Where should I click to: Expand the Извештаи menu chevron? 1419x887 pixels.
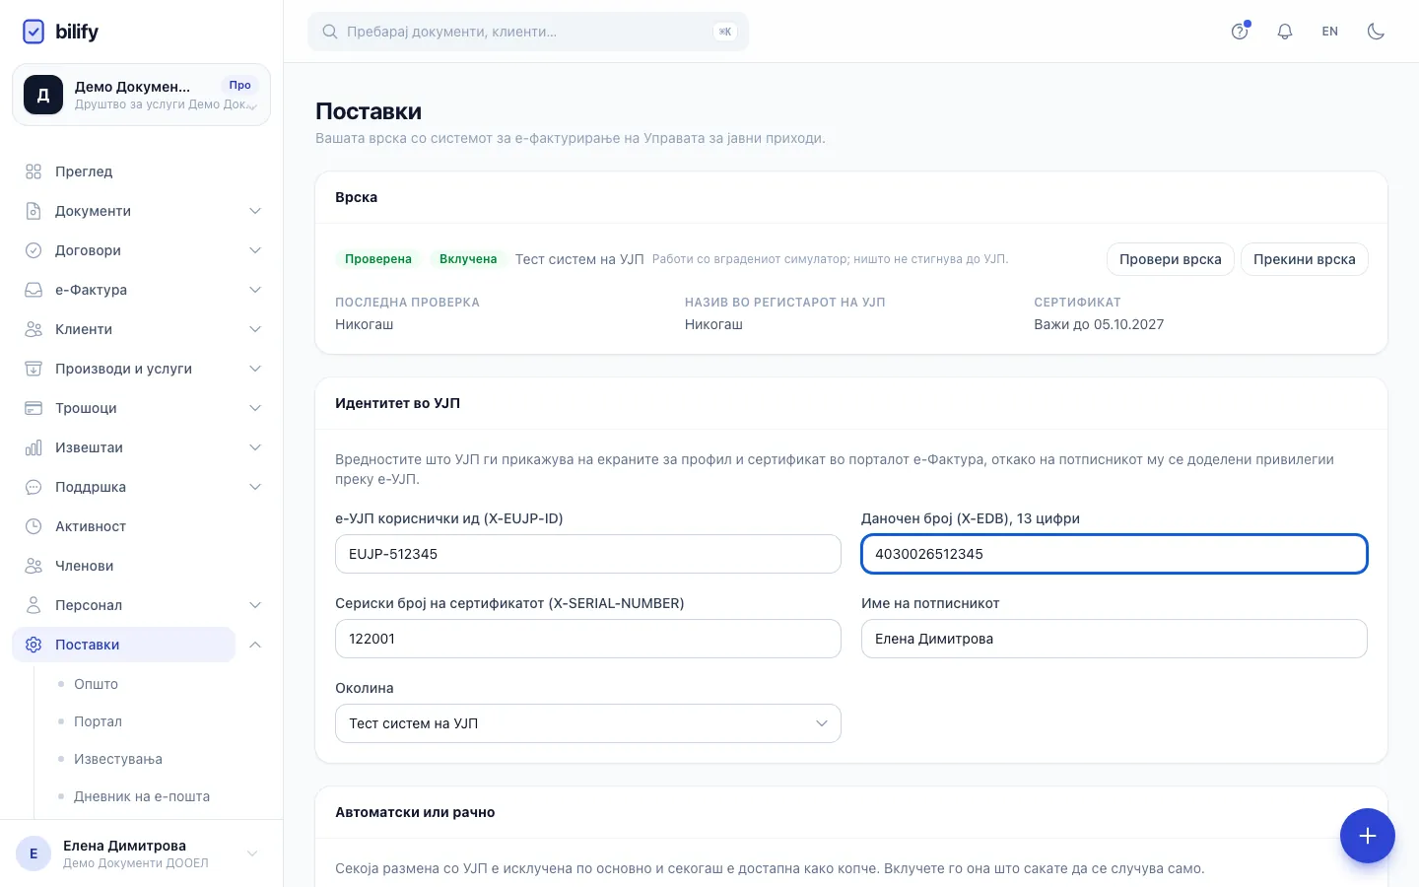click(x=255, y=447)
